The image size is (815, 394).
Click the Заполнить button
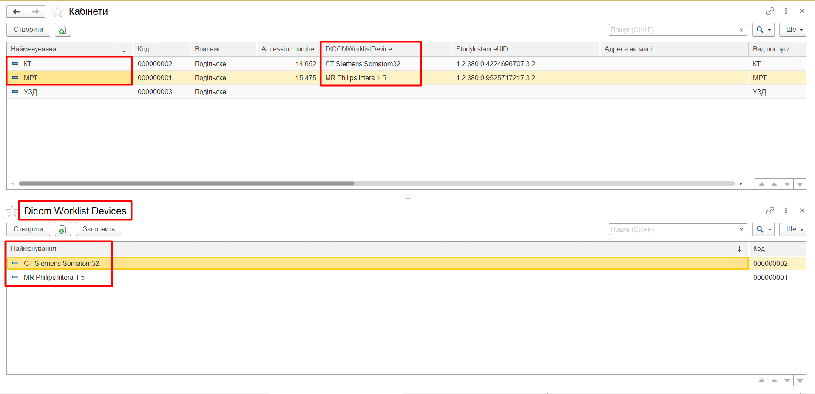[x=99, y=229]
